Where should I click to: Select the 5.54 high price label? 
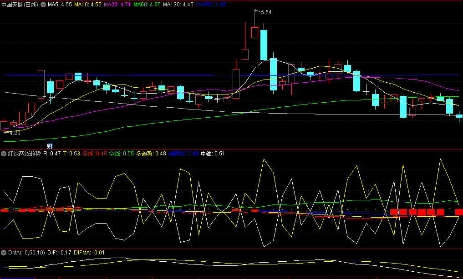(266, 12)
